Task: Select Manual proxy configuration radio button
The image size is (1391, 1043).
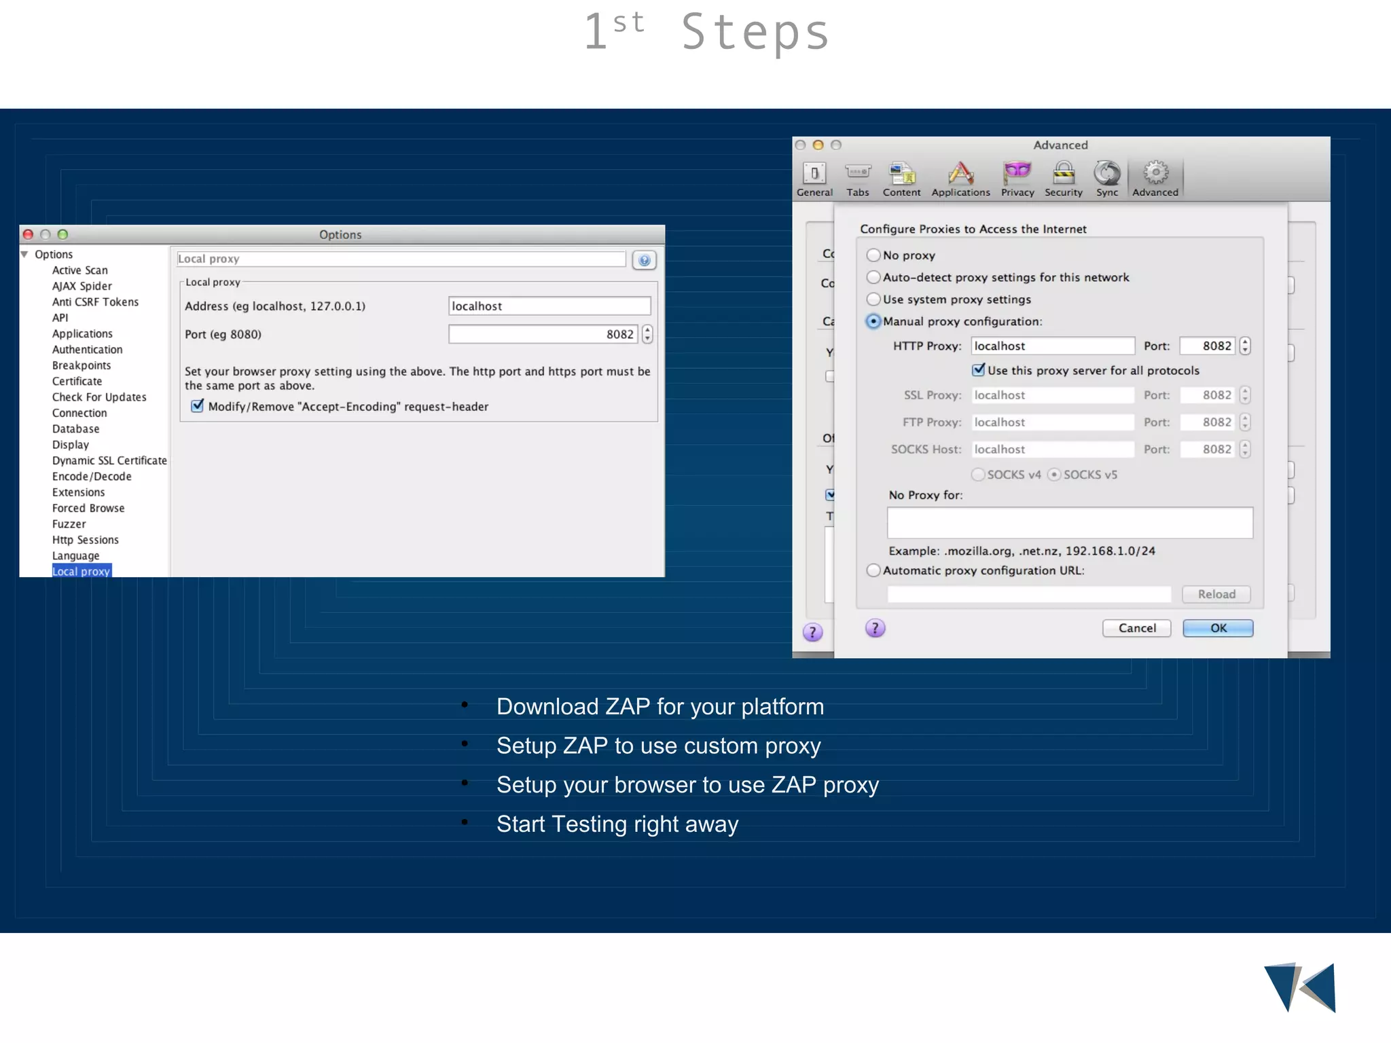Action: pos(873,321)
